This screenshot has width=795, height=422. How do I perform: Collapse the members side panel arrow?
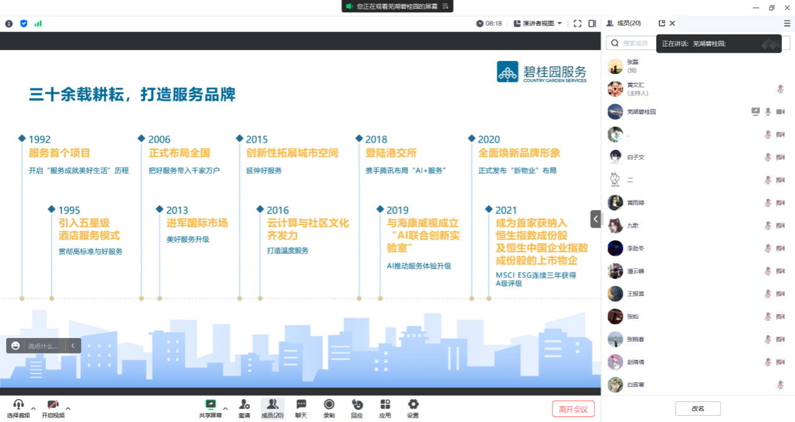coord(595,219)
